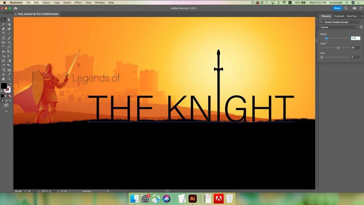Activate the Type tool
Image resolution: width=364 pixels, height=205 pixels.
pyautogui.click(x=3, y=33)
